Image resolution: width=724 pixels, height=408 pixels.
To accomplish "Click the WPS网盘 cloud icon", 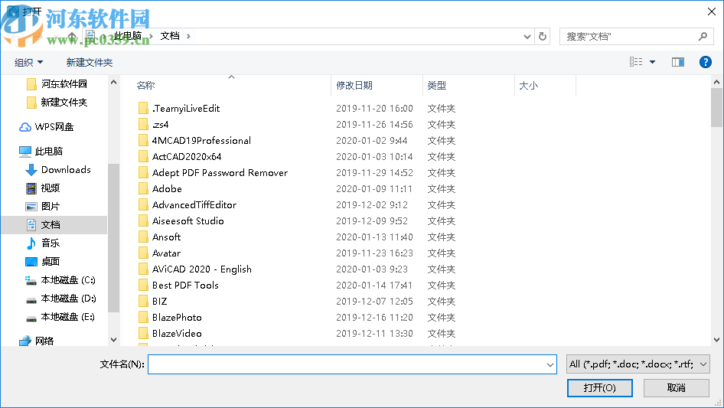I will click(25, 127).
